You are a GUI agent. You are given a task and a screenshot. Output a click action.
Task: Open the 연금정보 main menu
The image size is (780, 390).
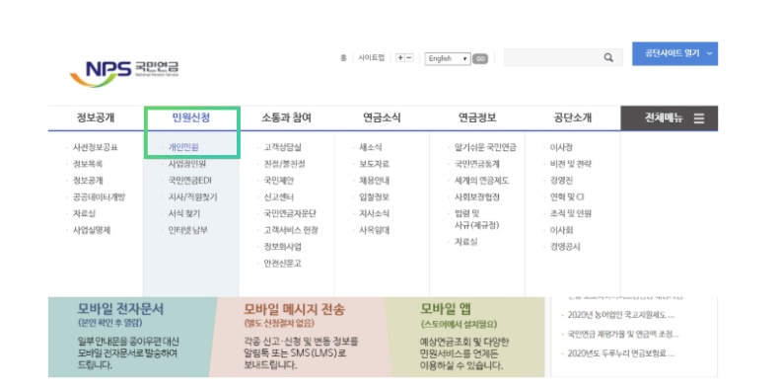[x=477, y=118]
